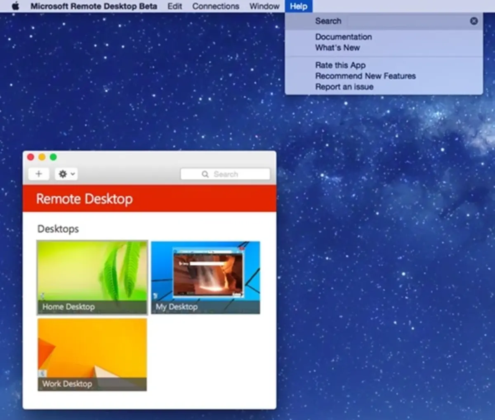Select Report an issue
This screenshot has width=495, height=420.
pos(344,87)
